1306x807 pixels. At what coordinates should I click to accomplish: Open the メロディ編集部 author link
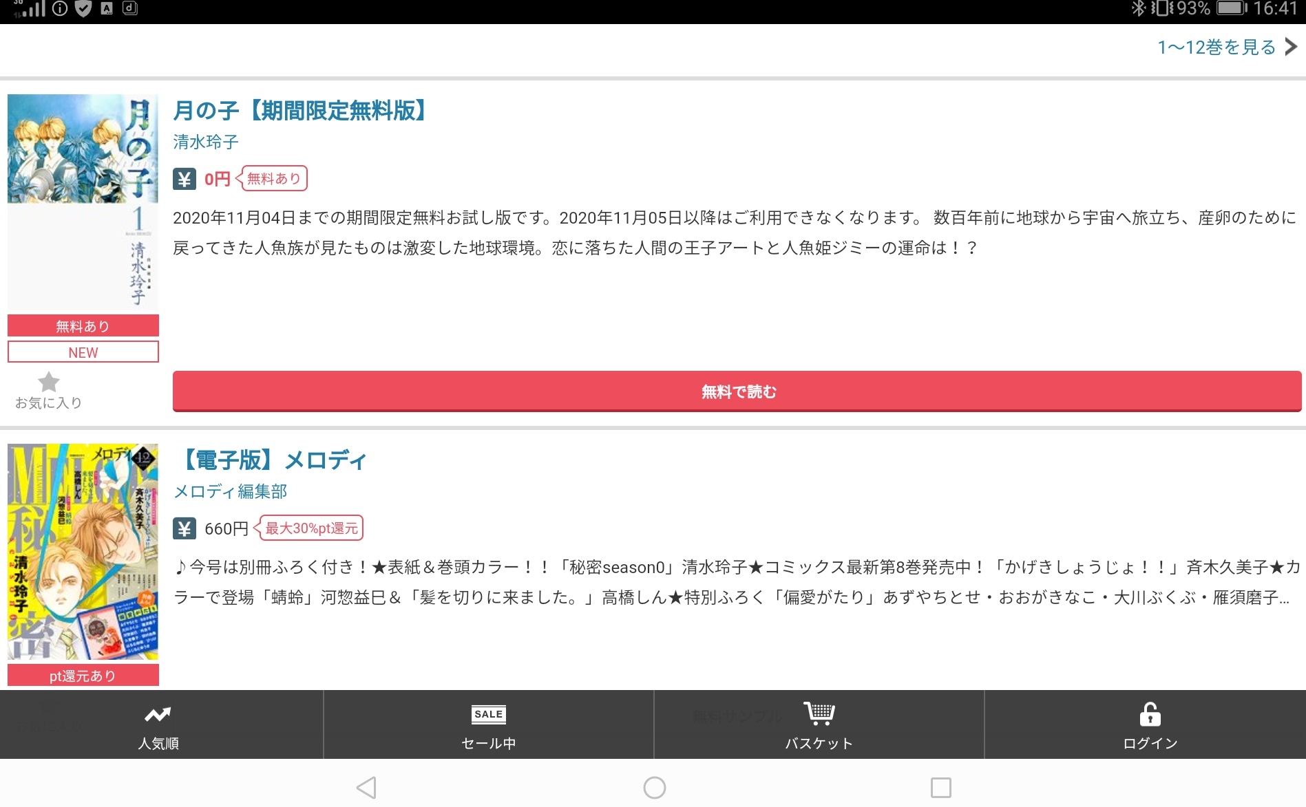point(230,491)
